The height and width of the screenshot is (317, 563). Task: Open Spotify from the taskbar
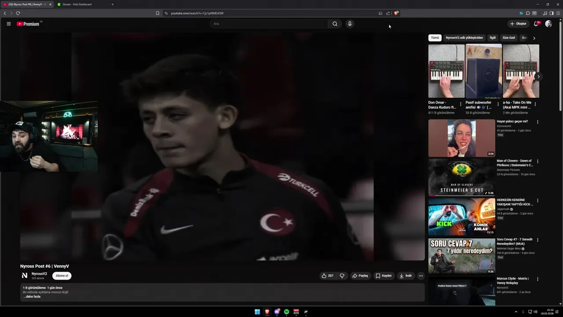286,312
